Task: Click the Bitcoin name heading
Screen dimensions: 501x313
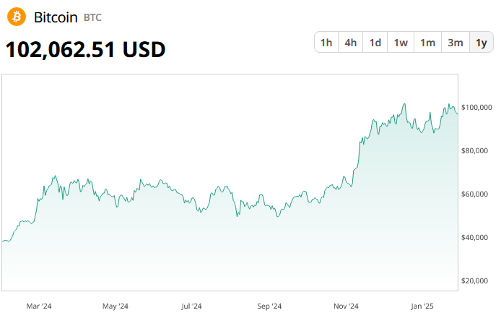Action: 57,17
